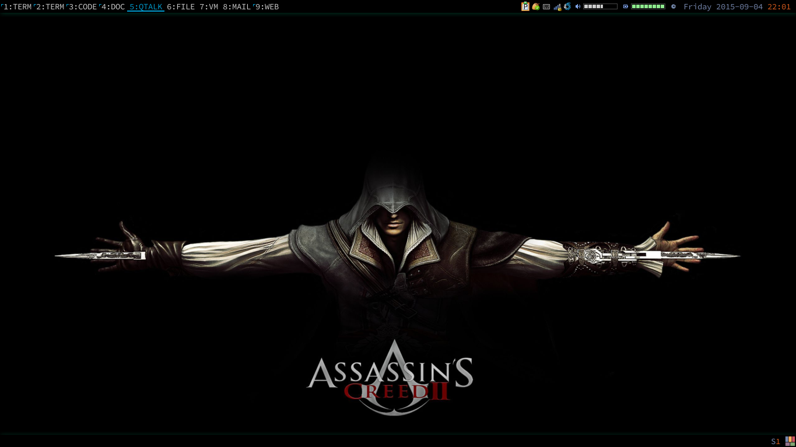Click the colorful layout icon in bottom bar
Image resolution: width=796 pixels, height=447 pixels.
tap(790, 441)
